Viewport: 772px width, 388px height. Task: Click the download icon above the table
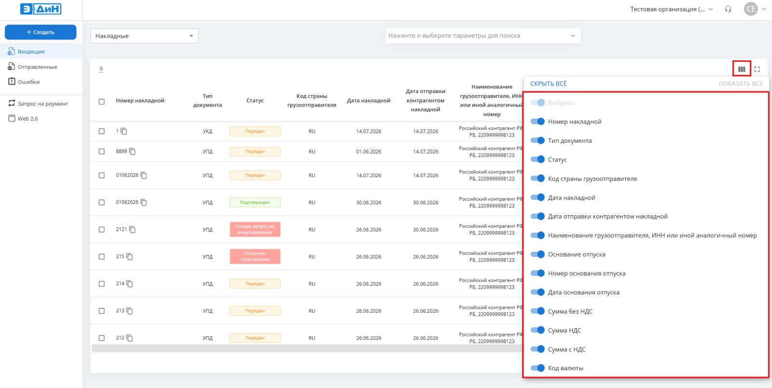coord(101,69)
